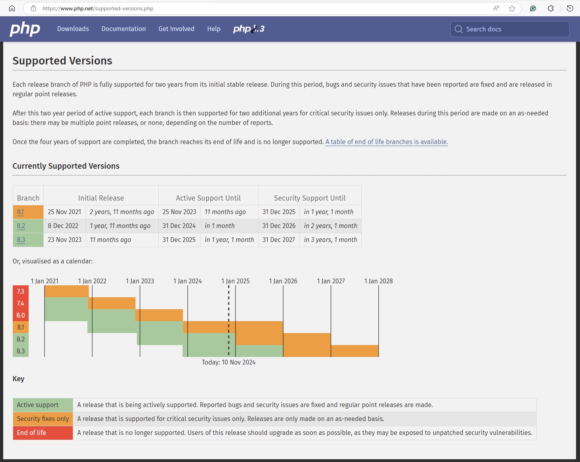
Task: Add page to favorites star icon
Action: pyautogui.click(x=512, y=8)
